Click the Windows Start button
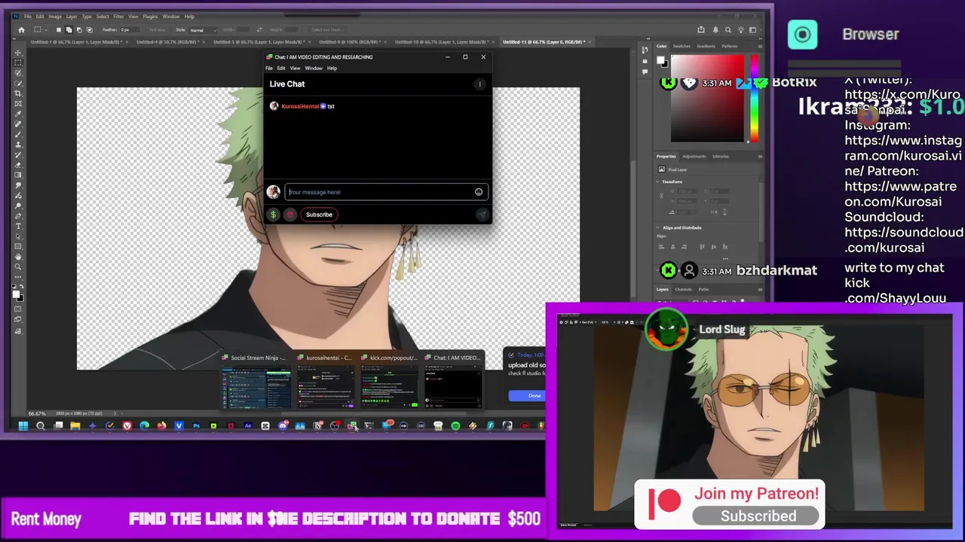This screenshot has width=965, height=542. click(x=23, y=426)
